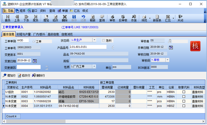
Task: Click the 关闭 close form icon
Action: (x=180, y=18)
